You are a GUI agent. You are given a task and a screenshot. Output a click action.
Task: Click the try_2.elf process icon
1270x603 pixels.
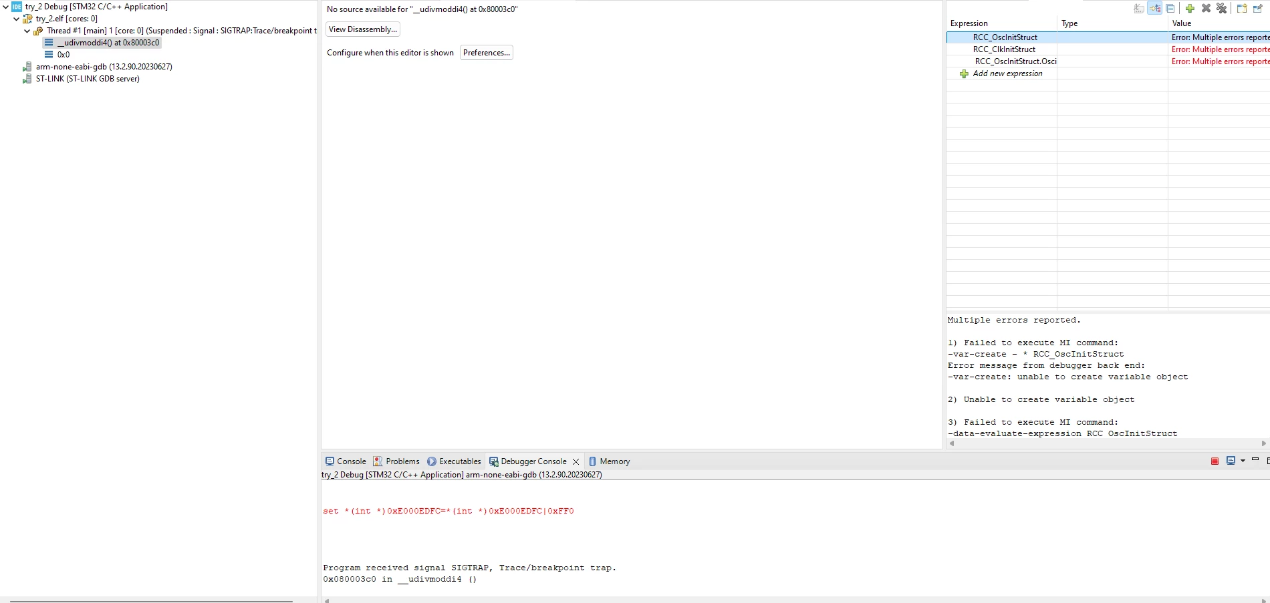pyautogui.click(x=27, y=19)
